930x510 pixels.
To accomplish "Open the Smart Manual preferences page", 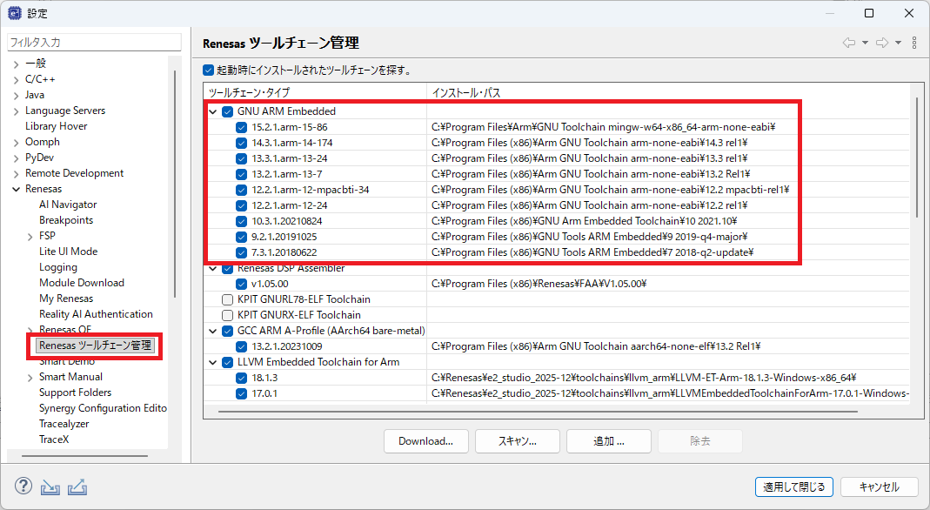I will pyautogui.click(x=70, y=377).
